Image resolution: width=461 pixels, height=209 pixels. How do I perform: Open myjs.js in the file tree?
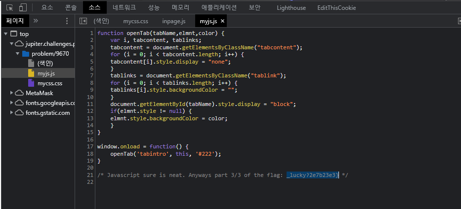click(x=46, y=73)
